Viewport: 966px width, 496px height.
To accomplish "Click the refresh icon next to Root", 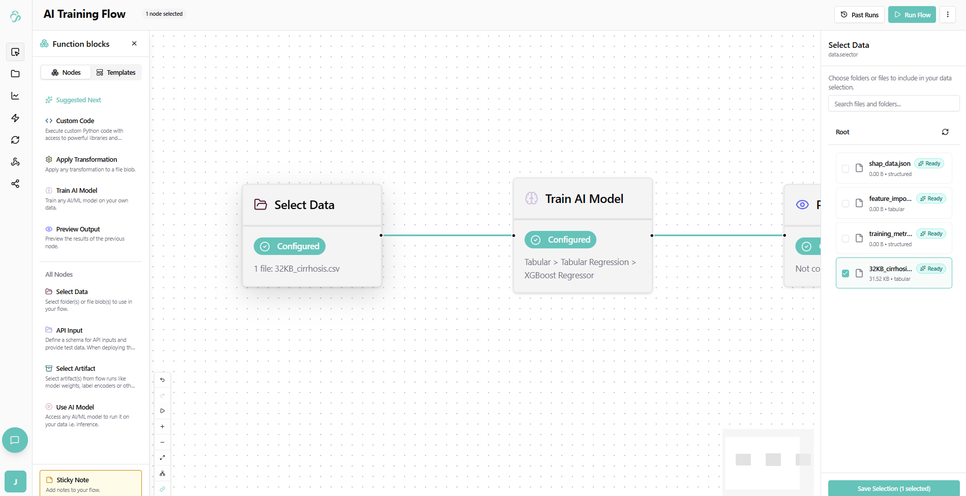I will [945, 132].
